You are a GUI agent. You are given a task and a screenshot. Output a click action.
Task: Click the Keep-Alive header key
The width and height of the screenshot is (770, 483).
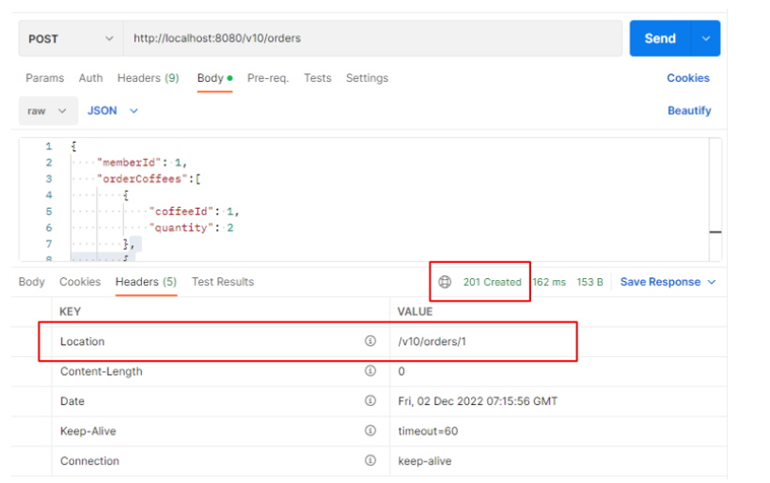coord(87,431)
